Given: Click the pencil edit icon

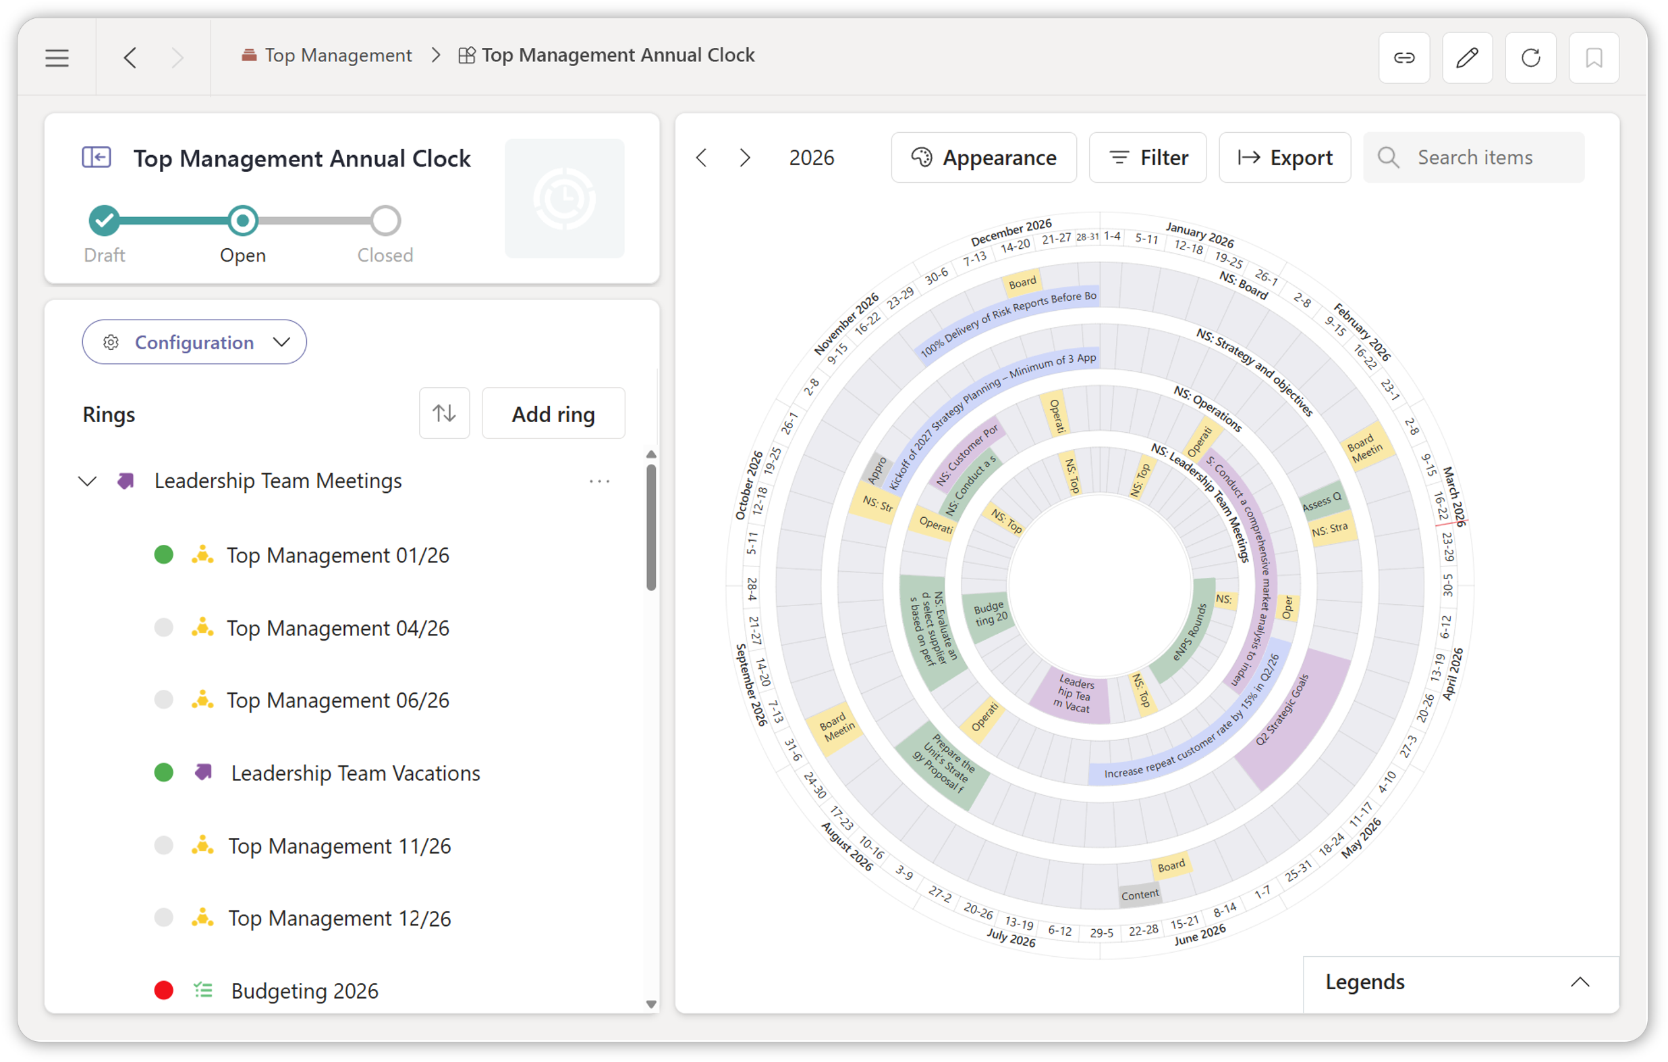Looking at the screenshot, I should pos(1466,57).
